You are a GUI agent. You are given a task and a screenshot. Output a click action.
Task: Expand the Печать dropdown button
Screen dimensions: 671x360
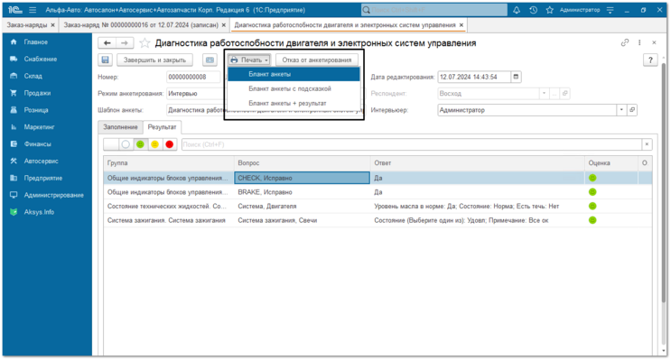coord(249,60)
